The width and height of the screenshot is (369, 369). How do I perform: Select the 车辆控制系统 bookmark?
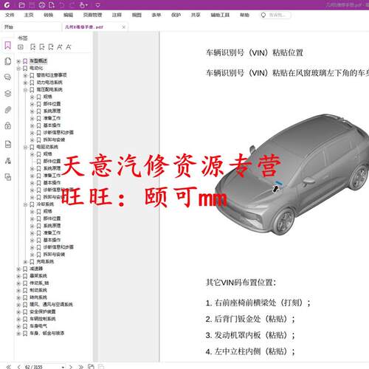(43, 319)
